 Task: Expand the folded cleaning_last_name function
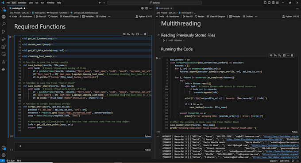click(22, 56)
